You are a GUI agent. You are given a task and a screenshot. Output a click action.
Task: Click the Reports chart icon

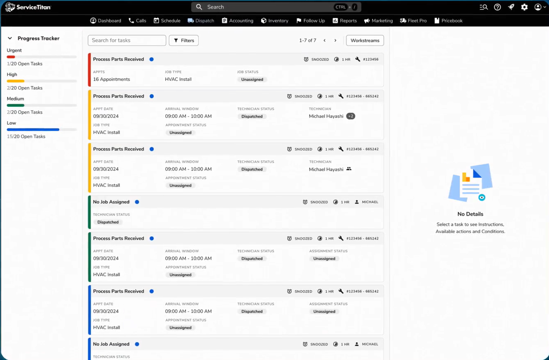point(335,21)
